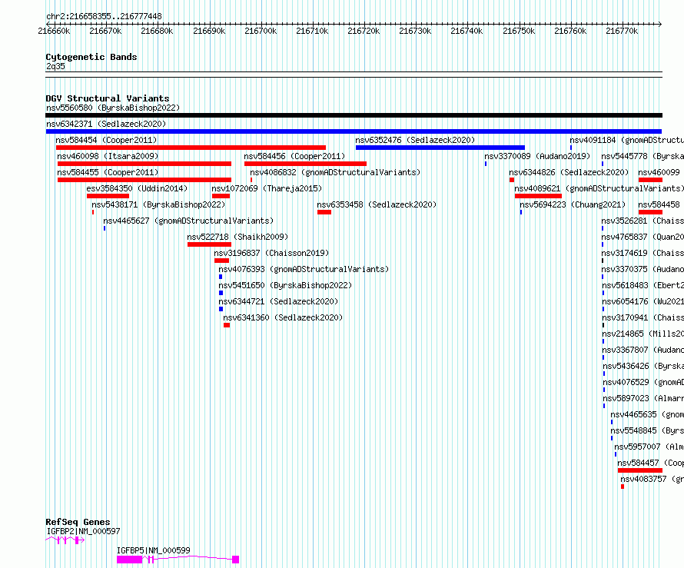Image resolution: width=684 pixels, height=568 pixels.
Task: Select the nsv3174619 variant label
Action: (x=642, y=253)
